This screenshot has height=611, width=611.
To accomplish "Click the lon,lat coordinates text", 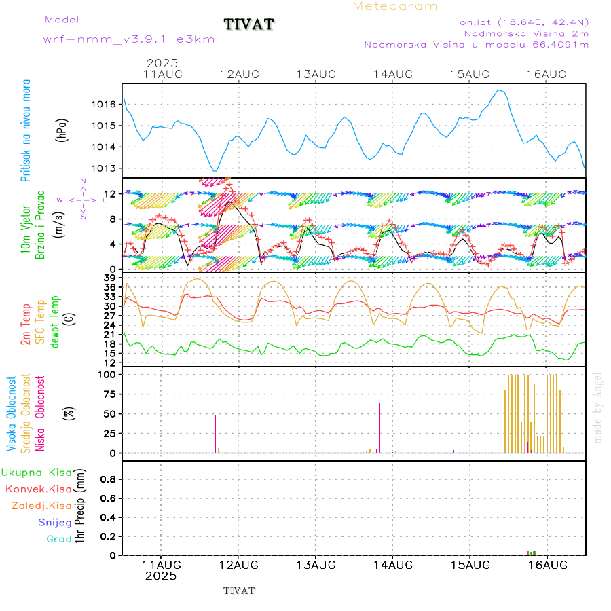I will (523, 22).
